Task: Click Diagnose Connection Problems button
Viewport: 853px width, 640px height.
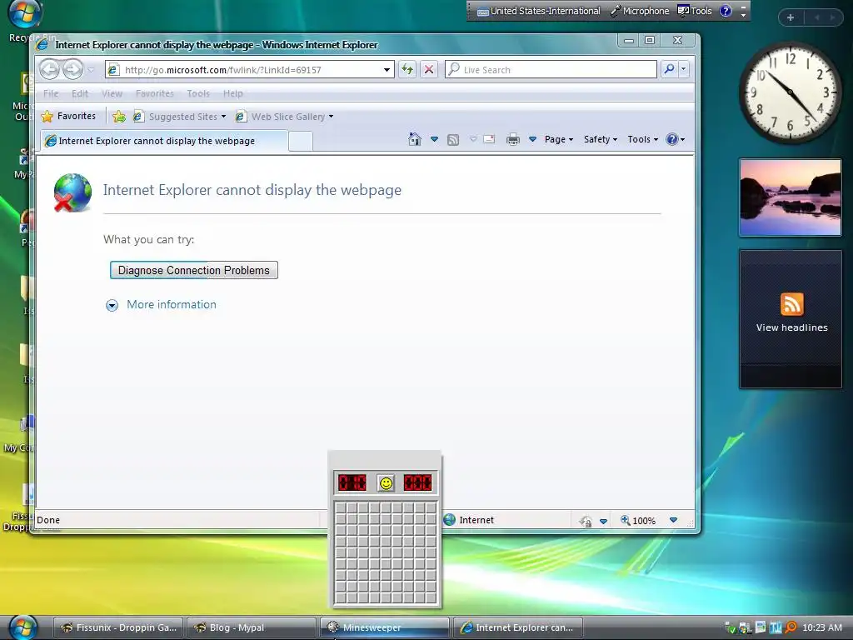Action: [193, 271]
